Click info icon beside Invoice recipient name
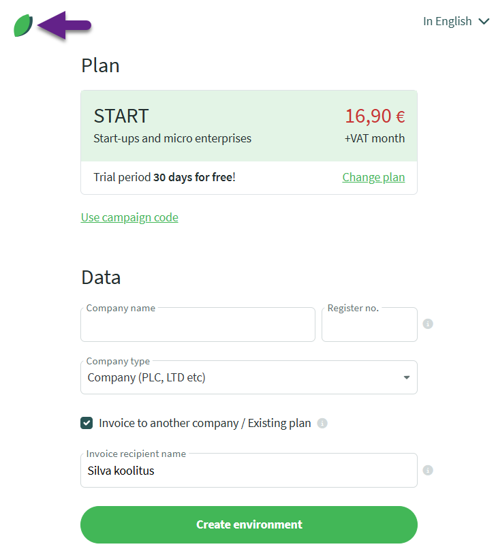Screen dimensions: 496x551 pyautogui.click(x=428, y=471)
